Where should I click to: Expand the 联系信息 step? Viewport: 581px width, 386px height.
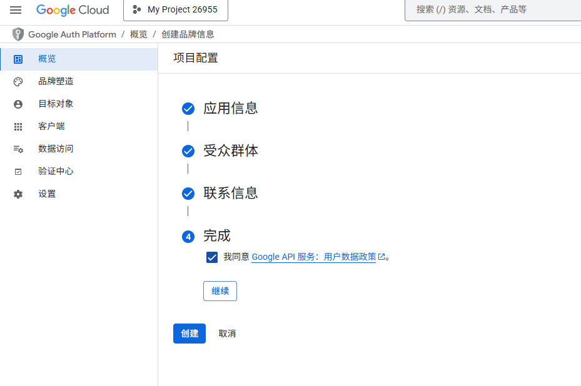[230, 194]
